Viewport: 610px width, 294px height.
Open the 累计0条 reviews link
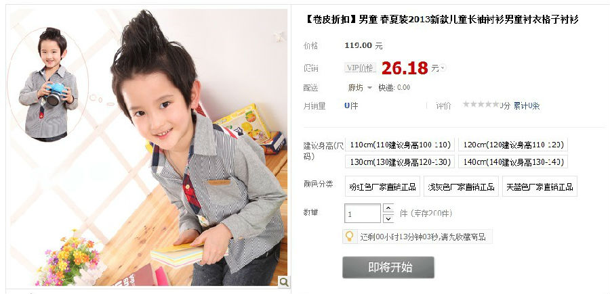click(527, 105)
